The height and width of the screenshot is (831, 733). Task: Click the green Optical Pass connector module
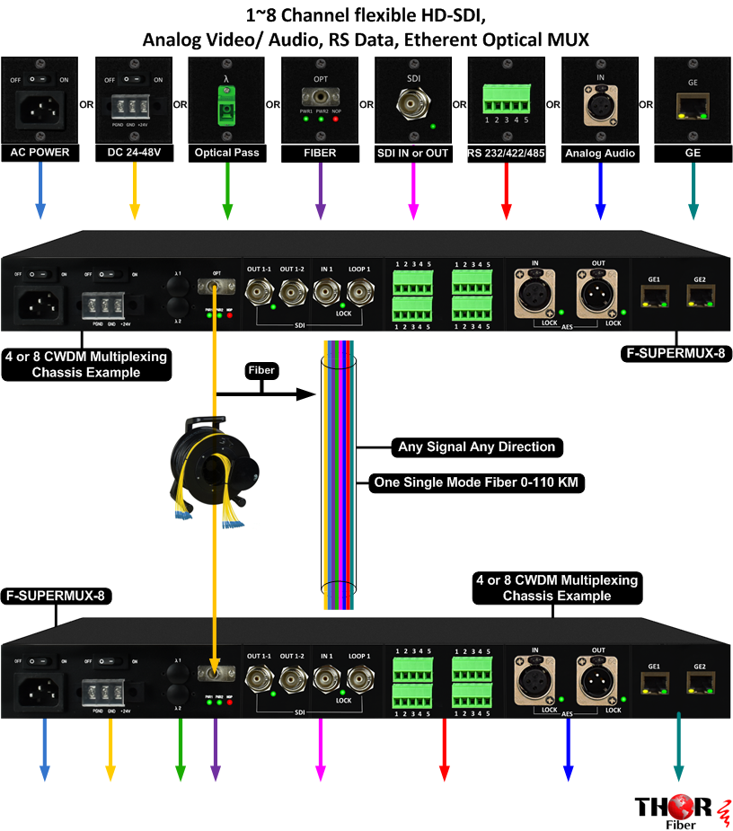[226, 105]
